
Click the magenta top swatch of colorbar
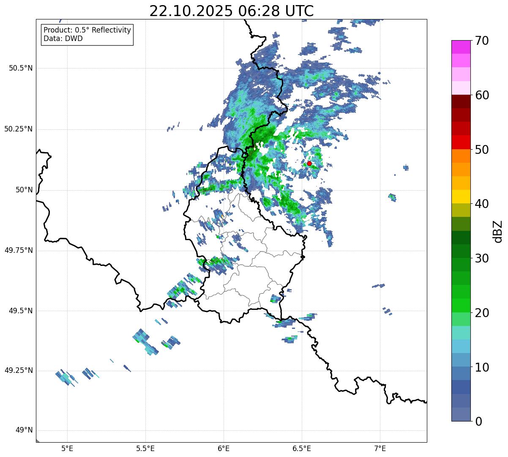tap(461, 47)
